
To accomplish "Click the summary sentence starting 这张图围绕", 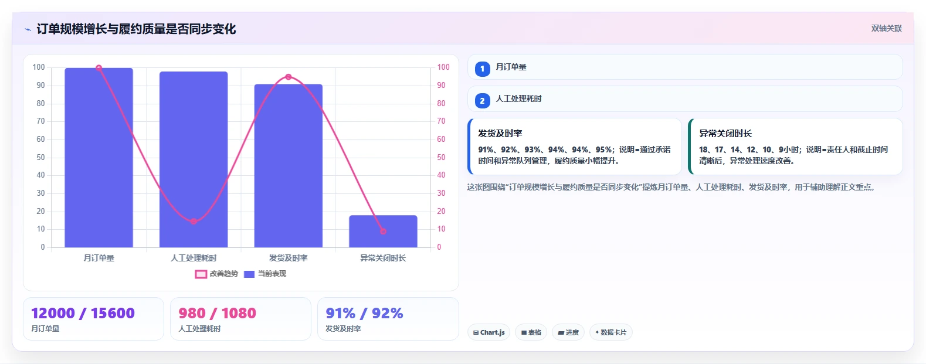I will pos(672,188).
